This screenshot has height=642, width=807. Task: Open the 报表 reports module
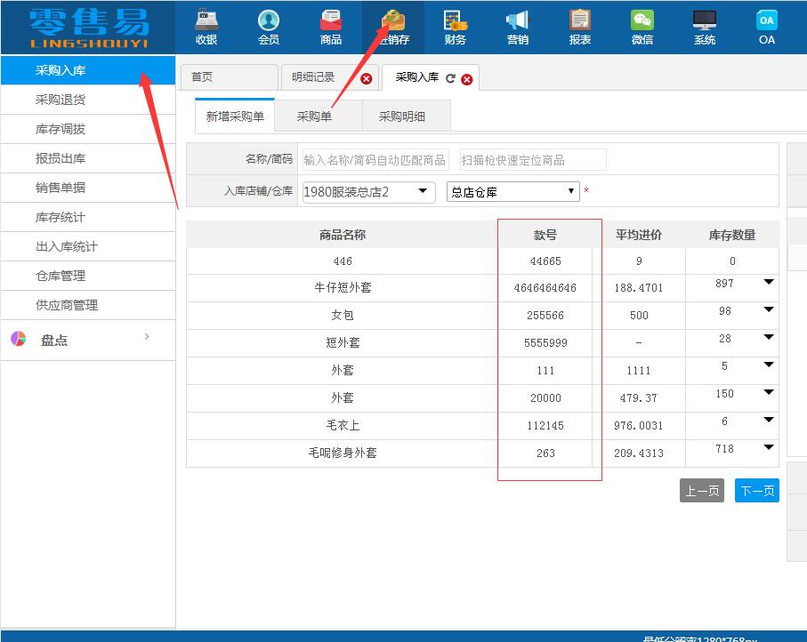[x=579, y=27]
